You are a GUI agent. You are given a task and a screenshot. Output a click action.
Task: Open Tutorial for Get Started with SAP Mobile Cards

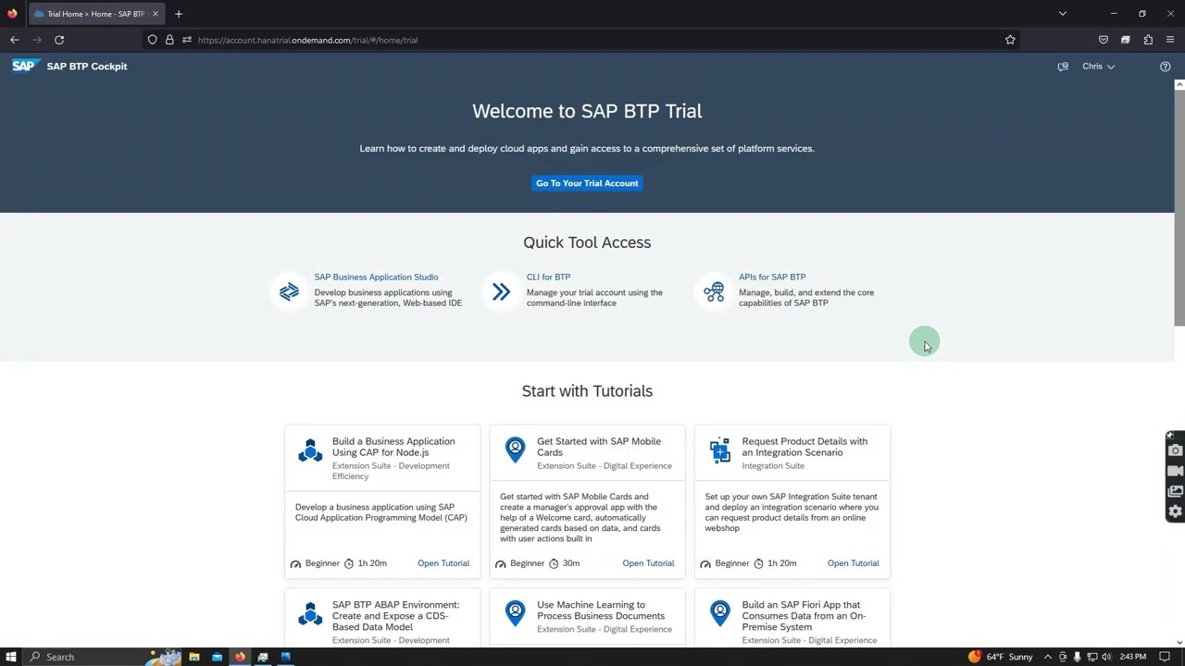648,563
